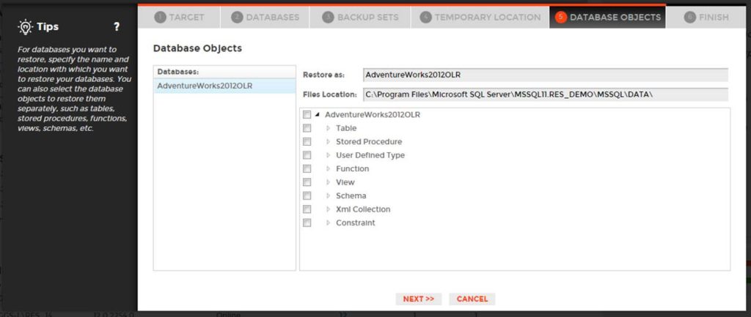Expand the Function node arrow

[x=328, y=169]
